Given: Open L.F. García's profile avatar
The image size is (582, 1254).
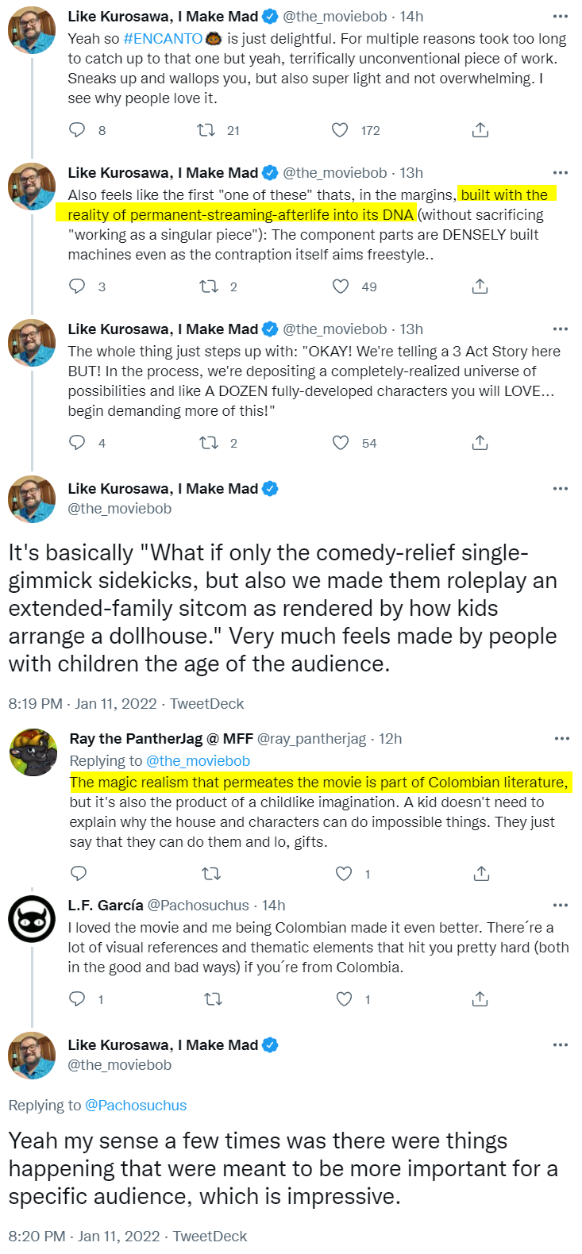Looking at the screenshot, I should click(x=32, y=920).
